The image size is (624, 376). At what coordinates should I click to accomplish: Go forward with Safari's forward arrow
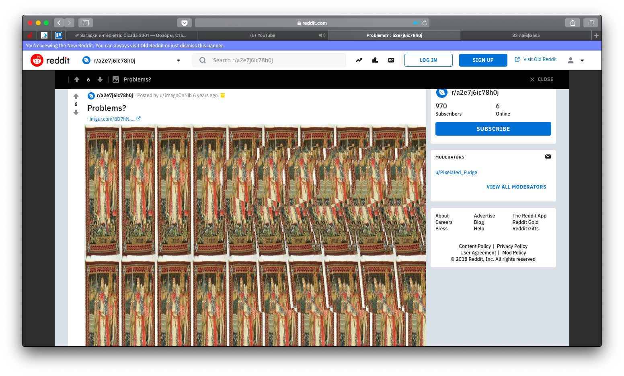coord(70,23)
